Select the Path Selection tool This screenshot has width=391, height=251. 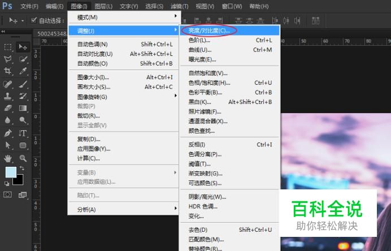[x=8, y=145]
